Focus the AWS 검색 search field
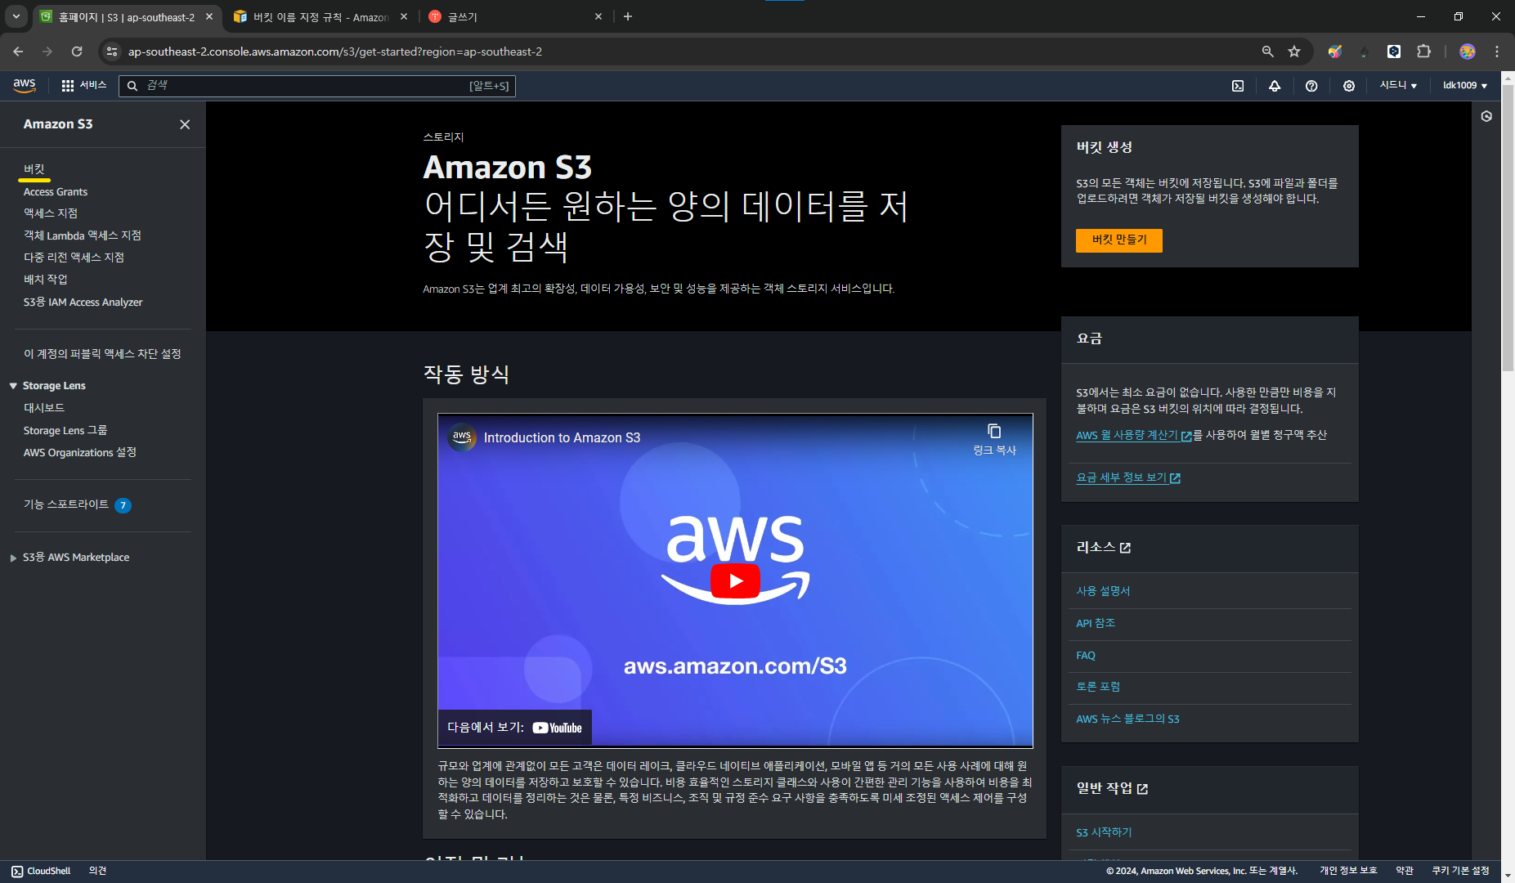1515x883 pixels. (x=317, y=86)
